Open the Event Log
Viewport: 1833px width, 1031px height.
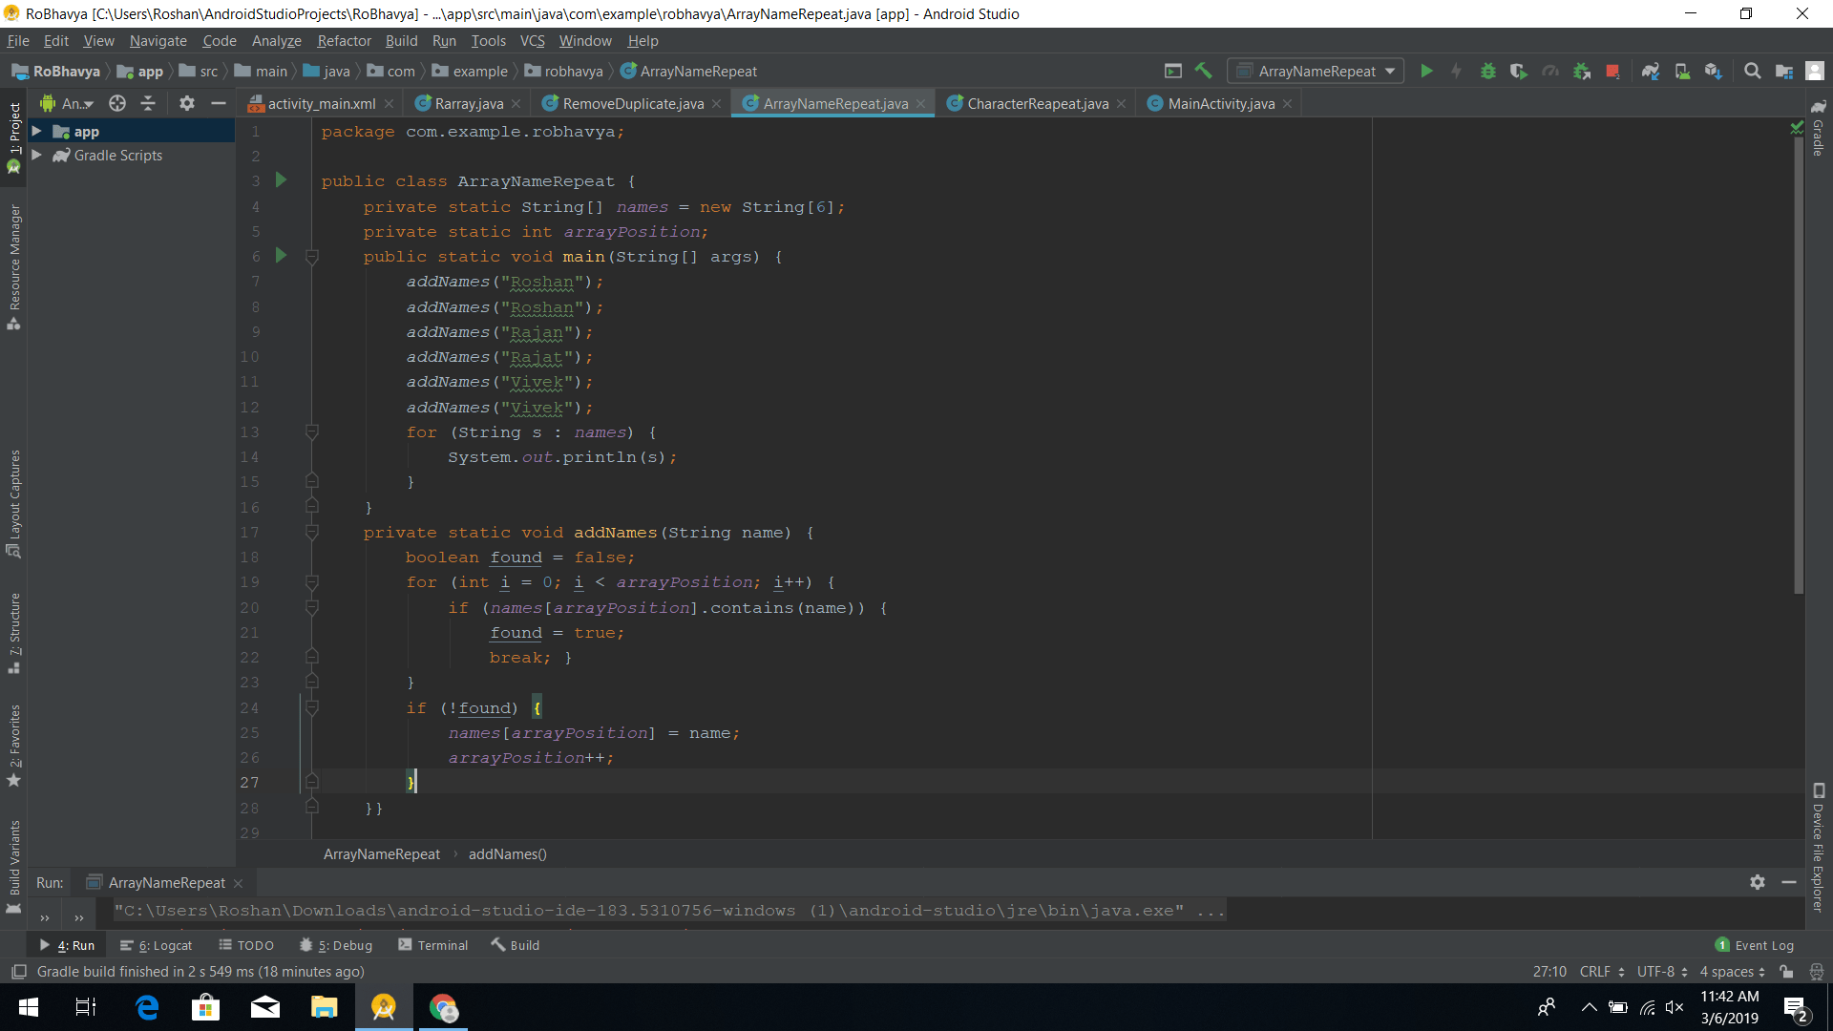pyautogui.click(x=1754, y=945)
